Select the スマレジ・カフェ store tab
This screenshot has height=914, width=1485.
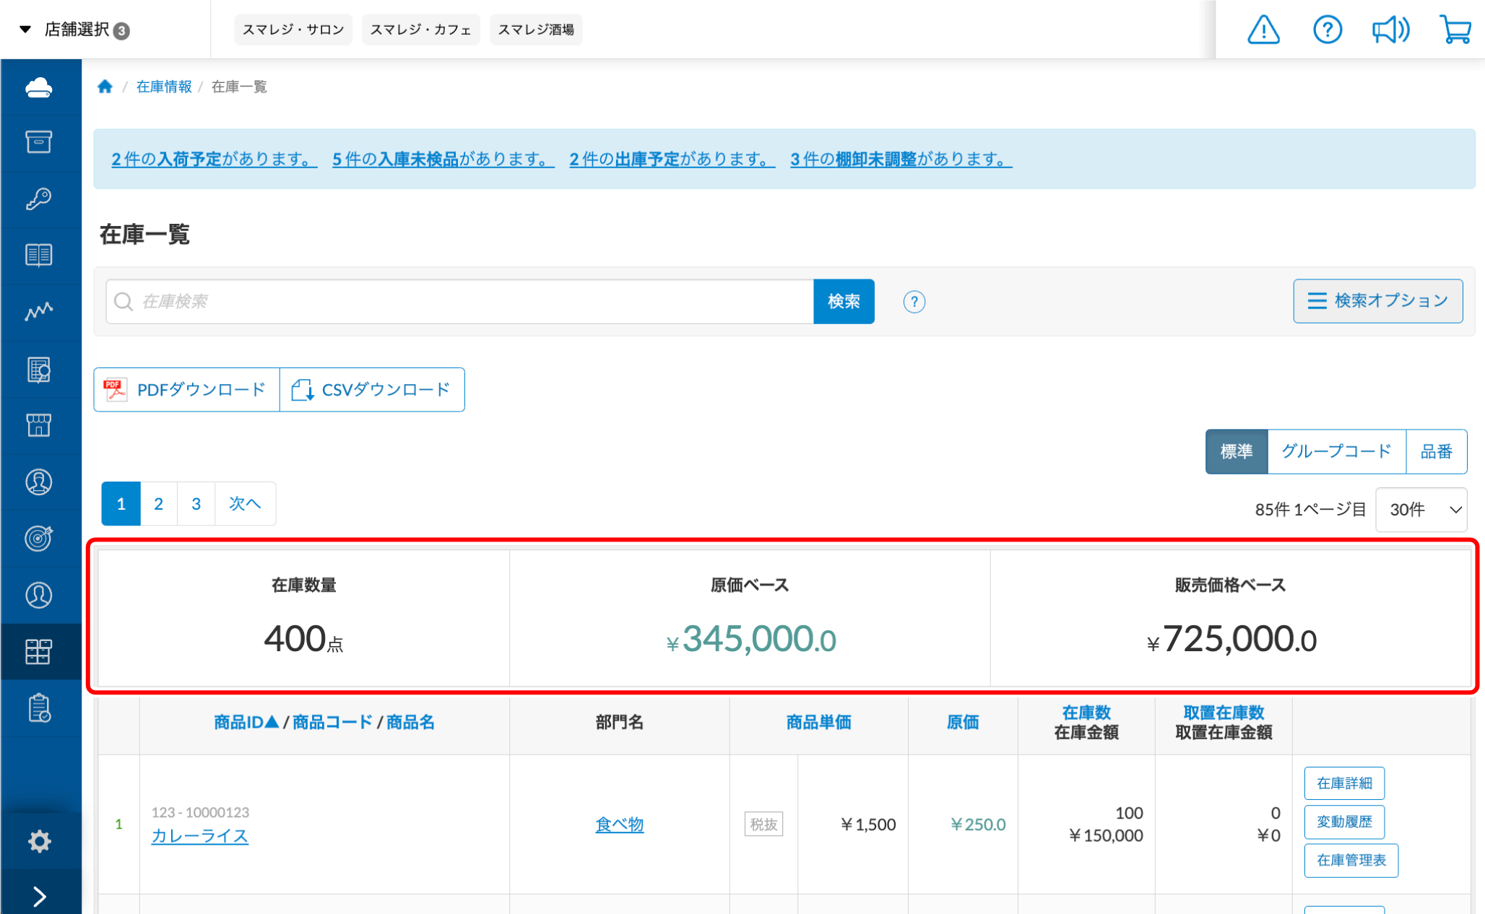pos(420,30)
